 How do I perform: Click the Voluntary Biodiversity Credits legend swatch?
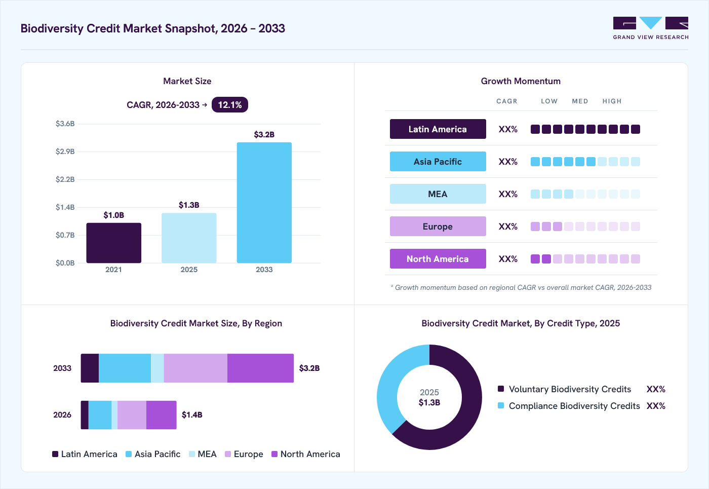coord(501,389)
